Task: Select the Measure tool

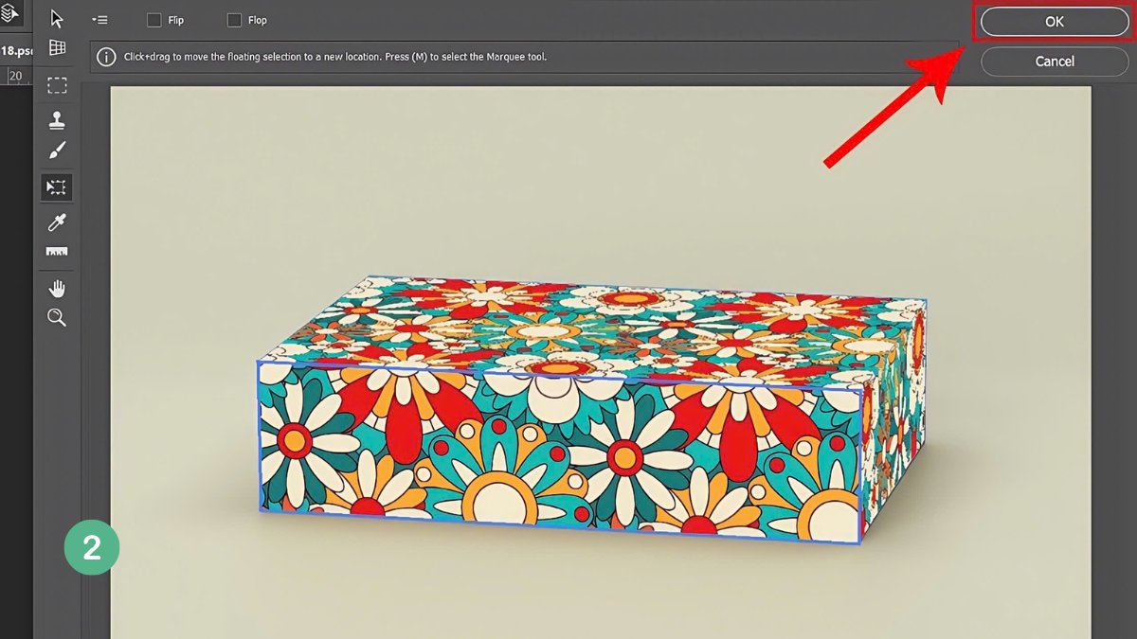Action: tap(57, 251)
